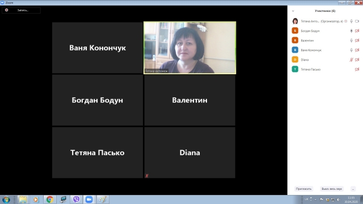
Task: Mute Богдан Бодун via microphone icon
Action: [x=351, y=31]
